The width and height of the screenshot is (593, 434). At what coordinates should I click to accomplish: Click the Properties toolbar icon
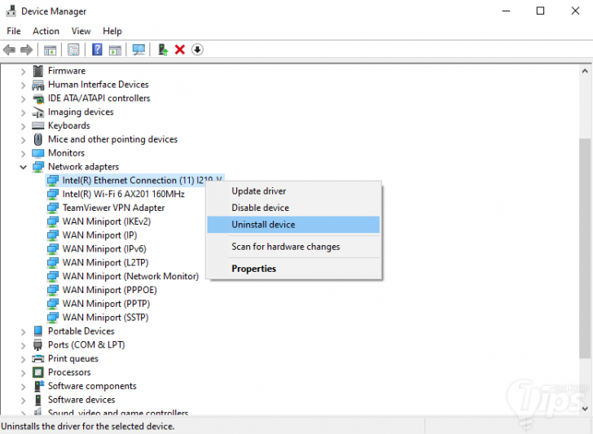click(73, 50)
